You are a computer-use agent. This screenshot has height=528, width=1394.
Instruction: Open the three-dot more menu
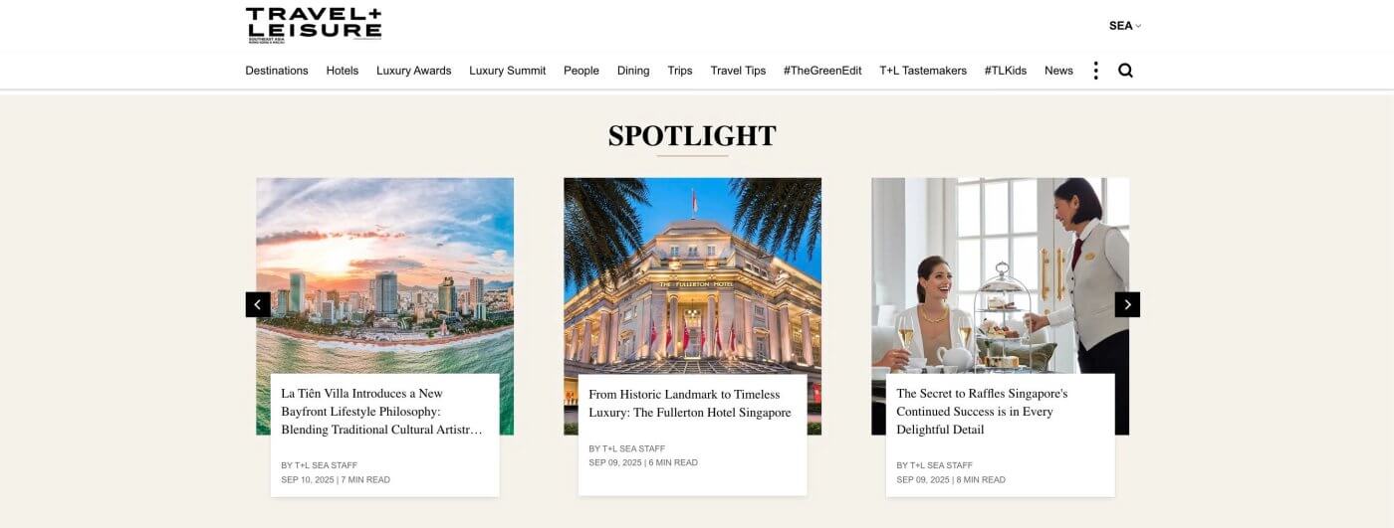pos(1095,71)
